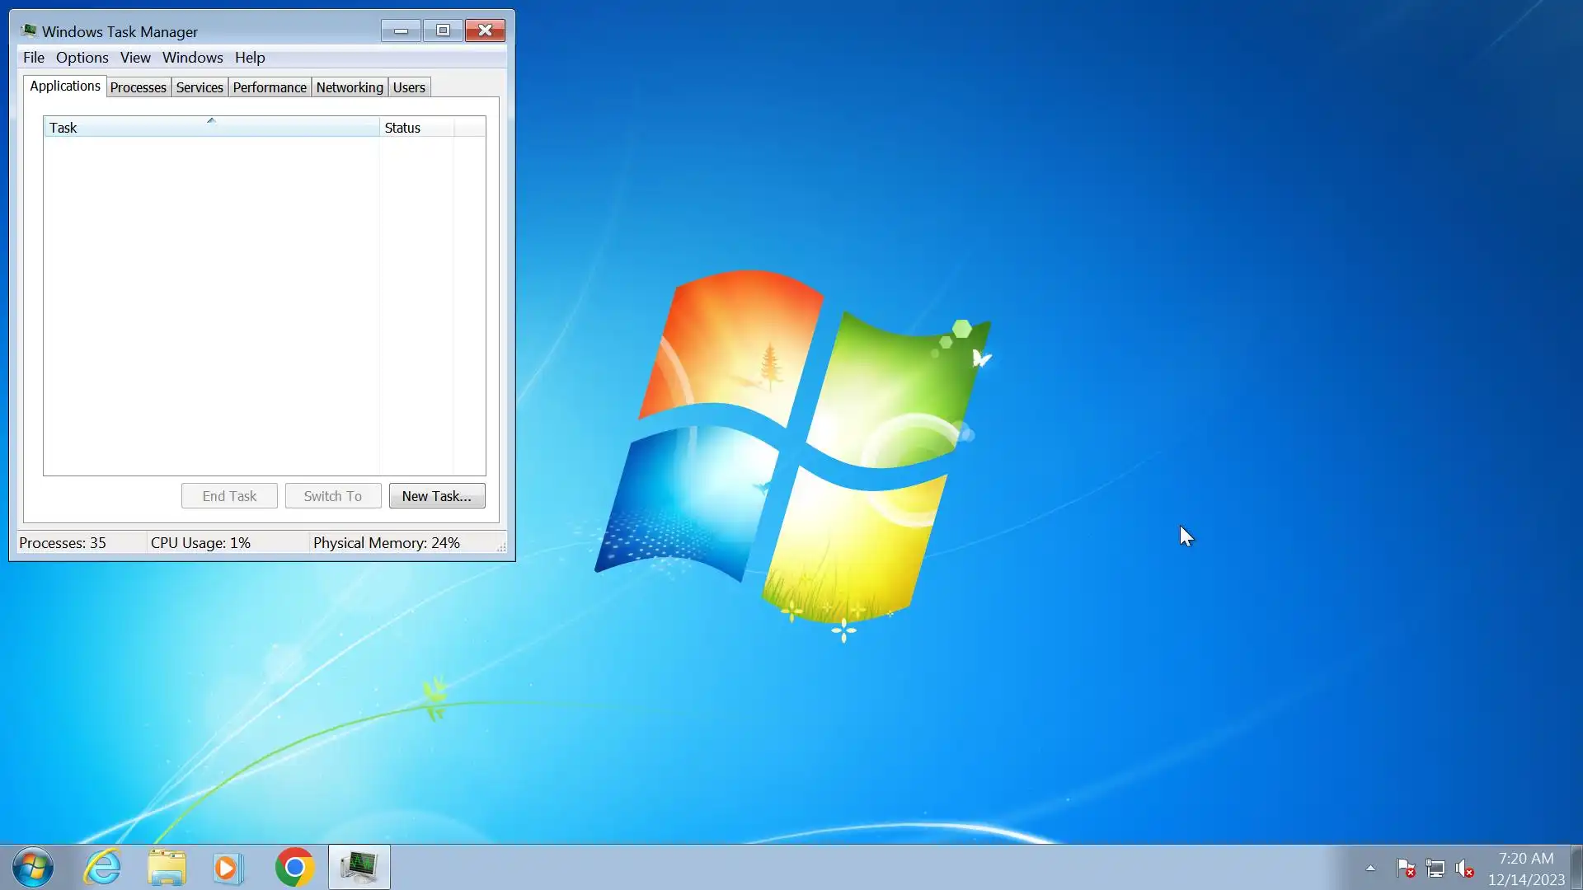Launch Internet Explorer from taskbar
1583x890 pixels.
pyautogui.click(x=103, y=867)
